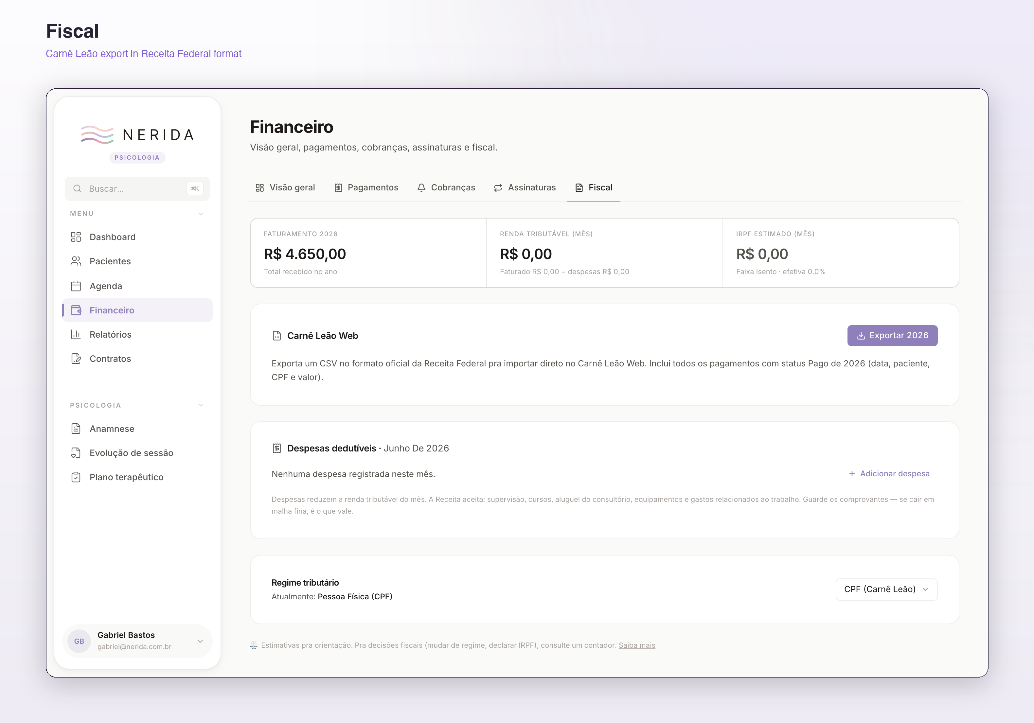This screenshot has height=723, width=1034.
Task: Click the Agenda calendar icon
Action: tap(76, 286)
